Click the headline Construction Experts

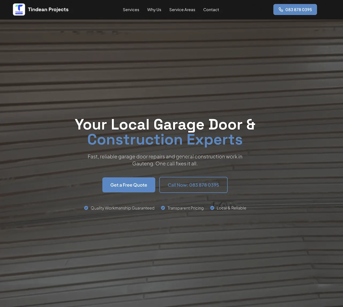165,140
